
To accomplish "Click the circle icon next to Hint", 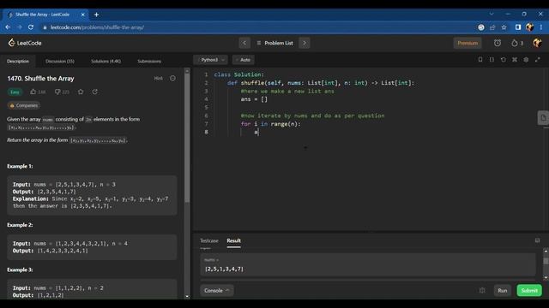I will [x=172, y=78].
